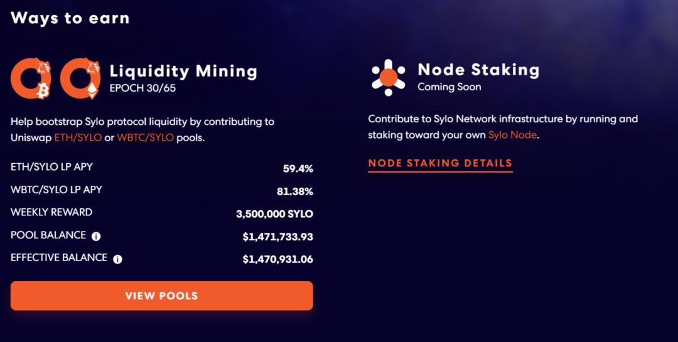Image resolution: width=678 pixels, height=342 pixels.
Task: Follow the Sylo Node link
Action: pos(512,134)
